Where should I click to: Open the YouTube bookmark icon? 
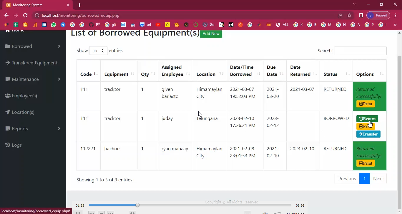158,25
